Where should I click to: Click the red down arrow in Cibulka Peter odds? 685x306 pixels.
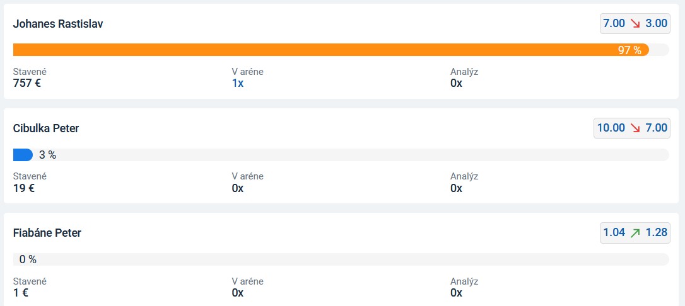click(635, 128)
